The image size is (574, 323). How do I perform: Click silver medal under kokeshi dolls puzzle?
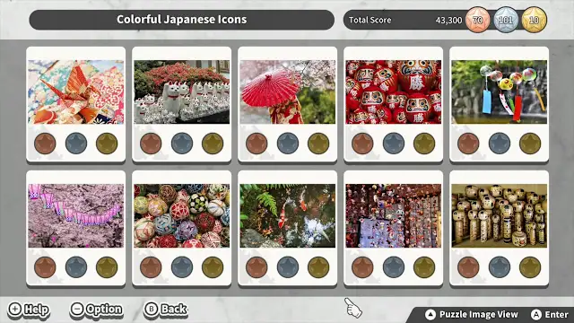click(x=500, y=267)
